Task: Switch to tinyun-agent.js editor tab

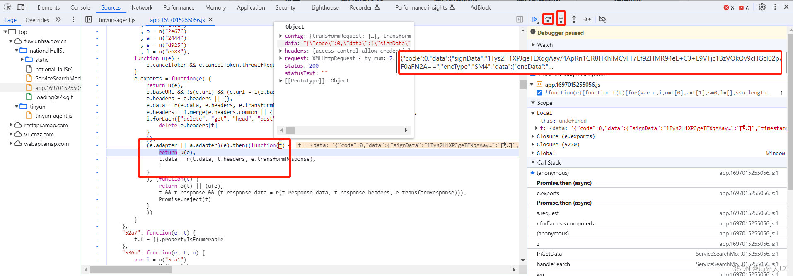Action: pyautogui.click(x=117, y=19)
